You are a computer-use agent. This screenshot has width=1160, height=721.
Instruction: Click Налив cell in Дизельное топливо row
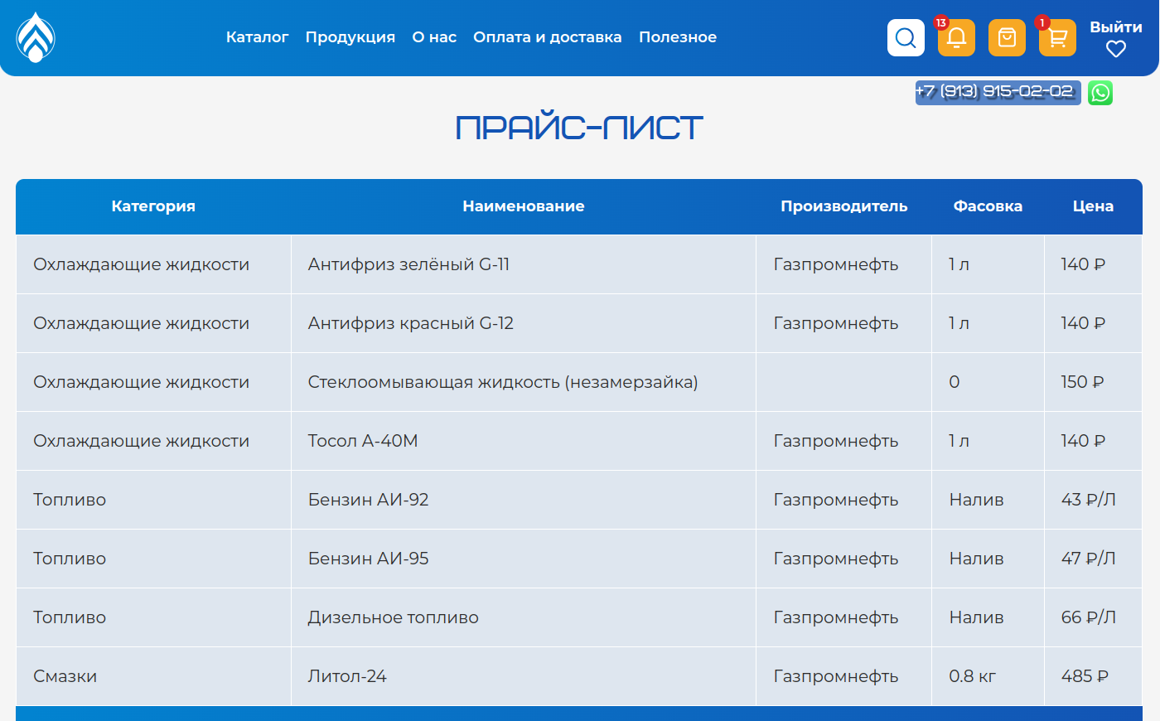(988, 617)
